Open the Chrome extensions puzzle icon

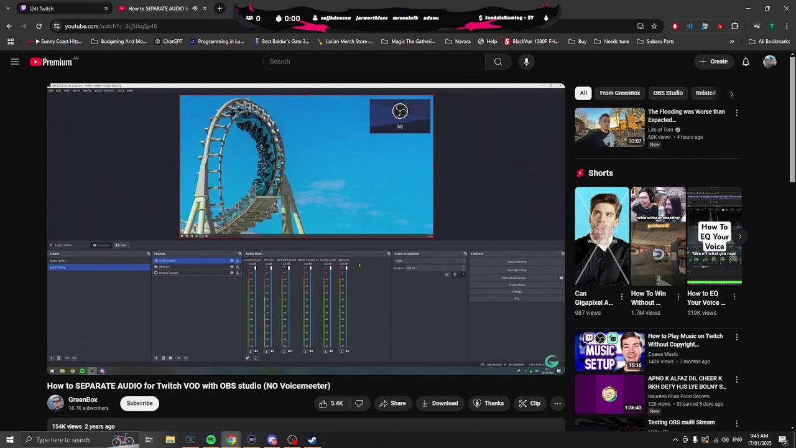735,26
